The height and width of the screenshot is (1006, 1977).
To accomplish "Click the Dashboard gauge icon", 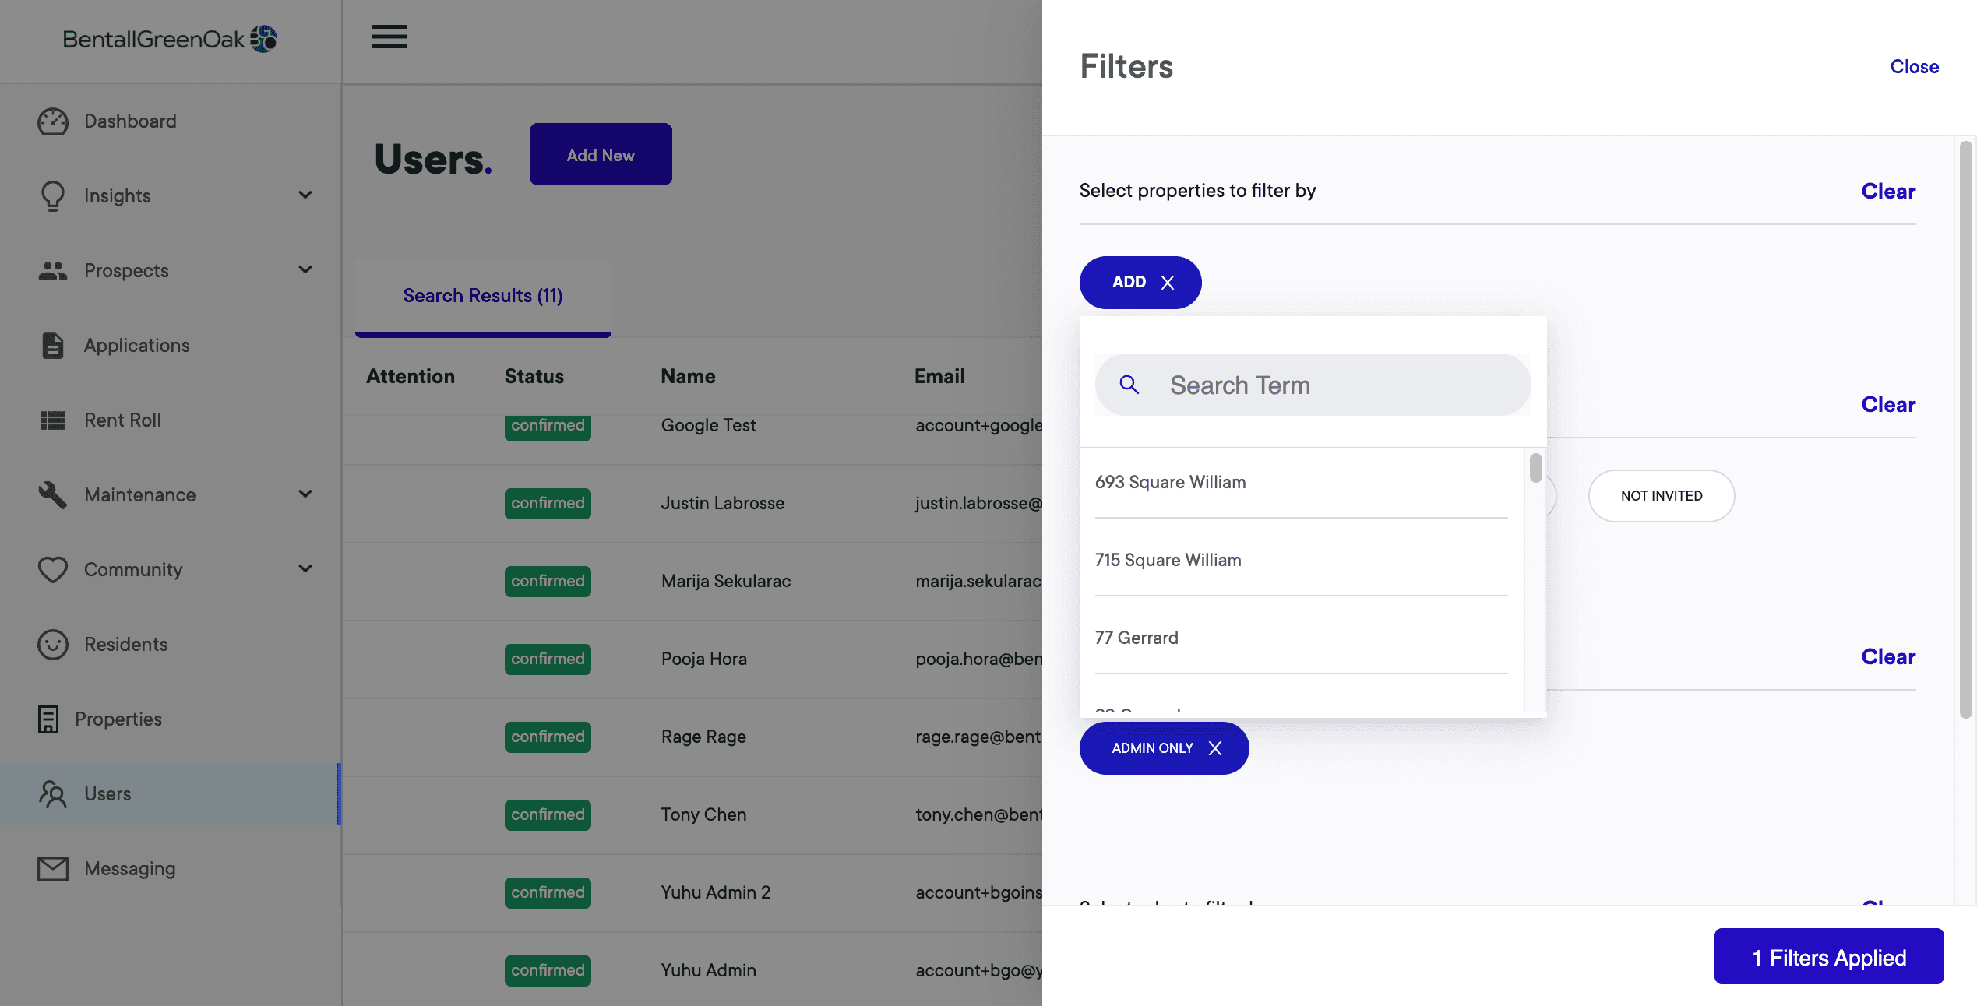I will (x=53, y=121).
